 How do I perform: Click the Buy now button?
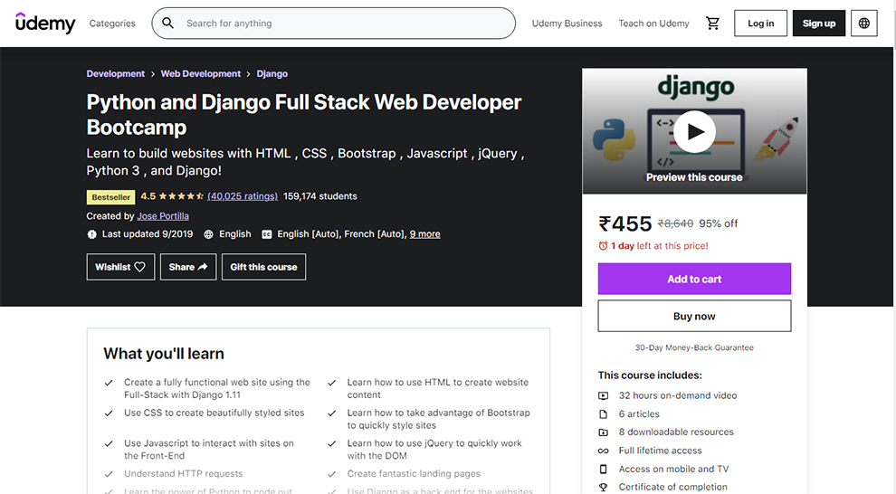(x=694, y=316)
